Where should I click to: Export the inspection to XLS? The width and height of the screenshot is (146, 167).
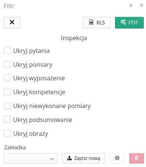[97, 23]
